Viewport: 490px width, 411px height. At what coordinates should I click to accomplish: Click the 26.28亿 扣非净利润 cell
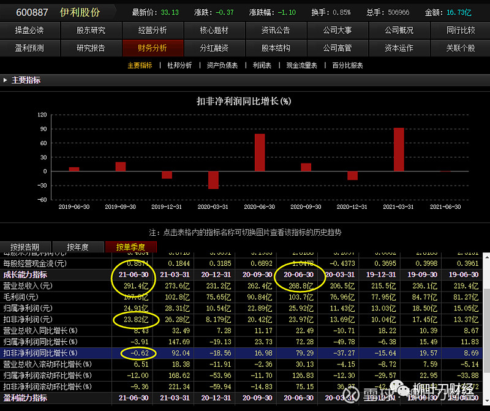177,319
